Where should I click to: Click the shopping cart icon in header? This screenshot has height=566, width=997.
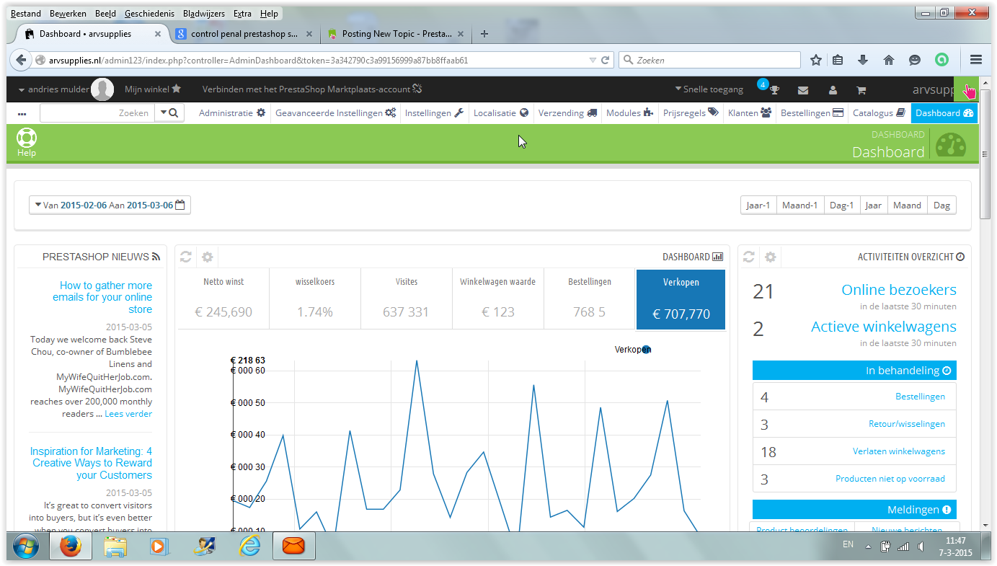(861, 90)
